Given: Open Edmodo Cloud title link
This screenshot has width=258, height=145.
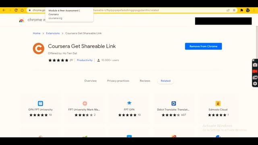Looking at the screenshot, I should pos(218,110).
